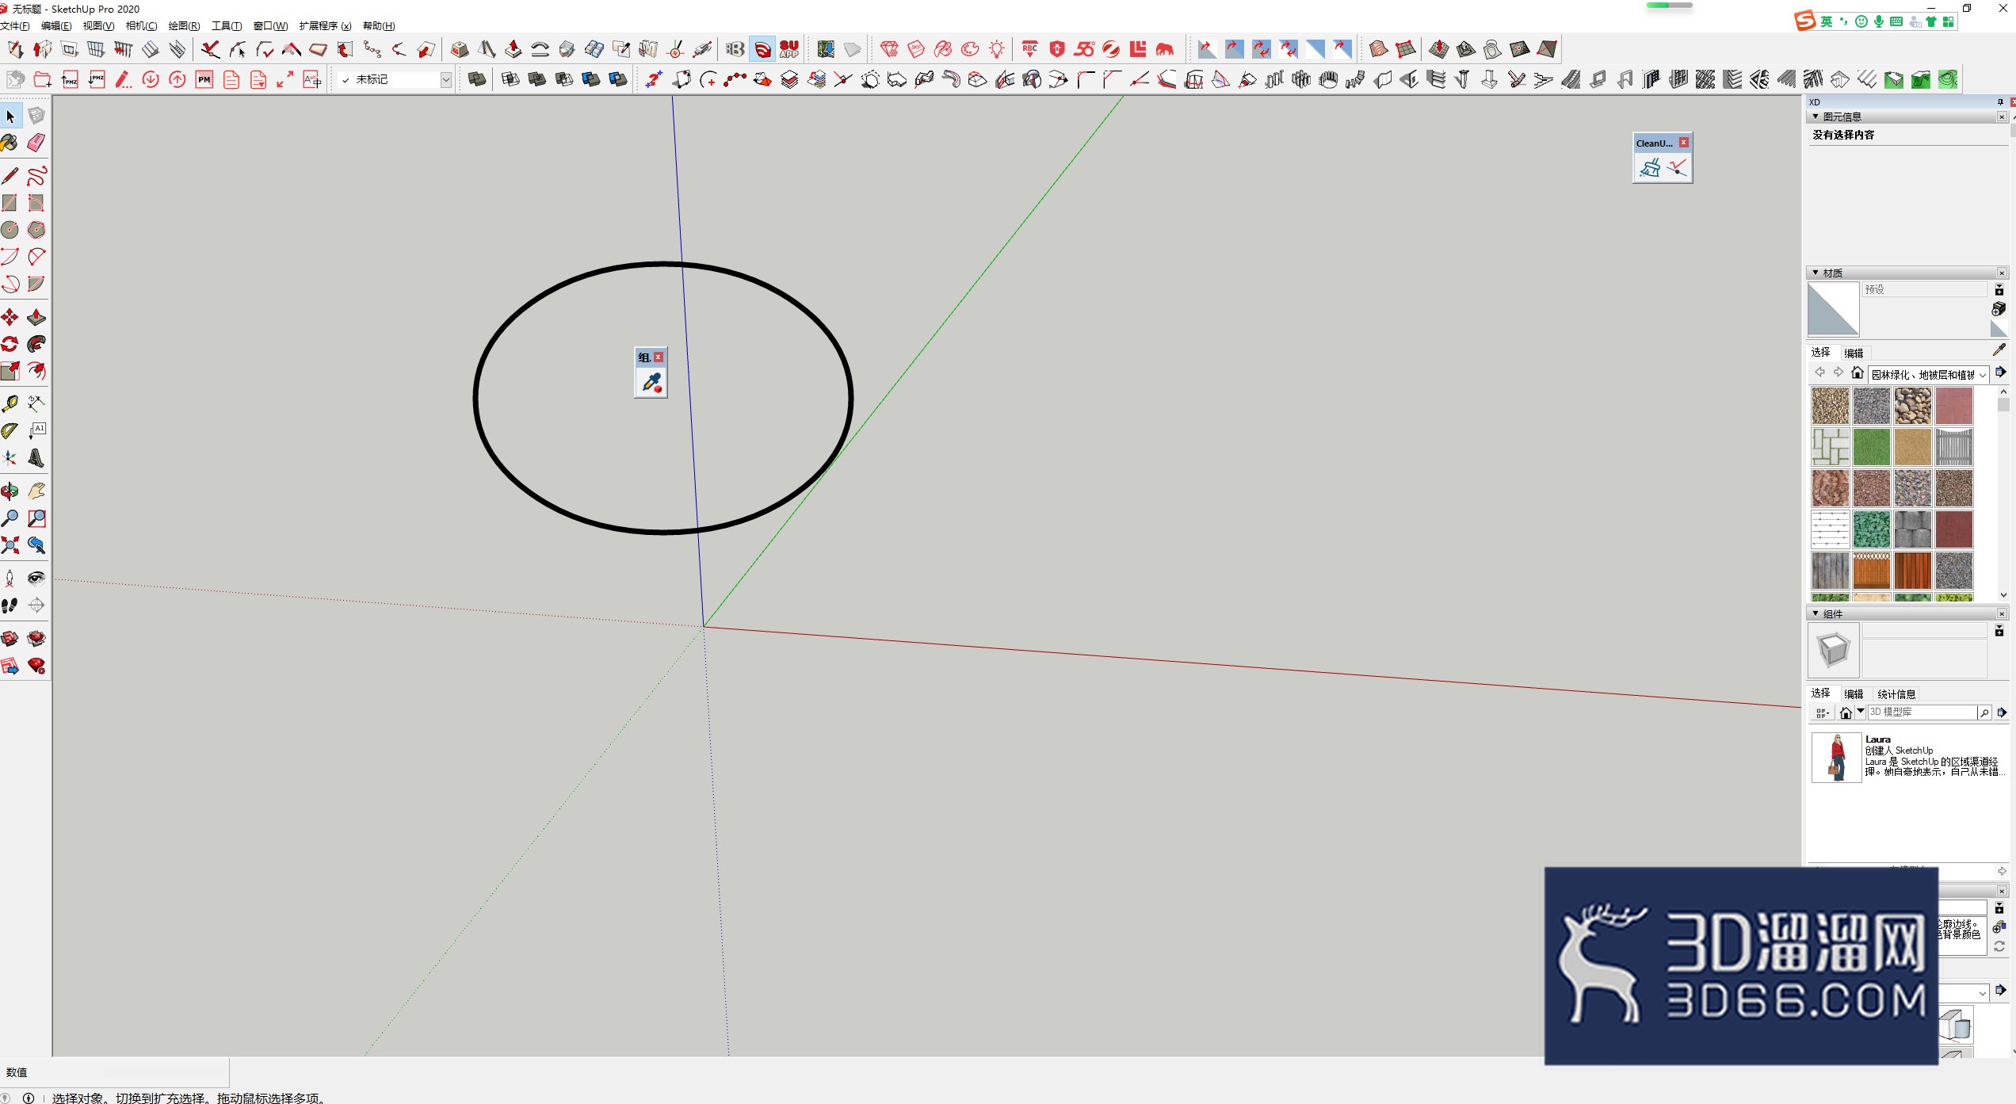Image resolution: width=2016 pixels, height=1104 pixels.
Task: Collapse the 组件 panel
Action: point(1816,613)
